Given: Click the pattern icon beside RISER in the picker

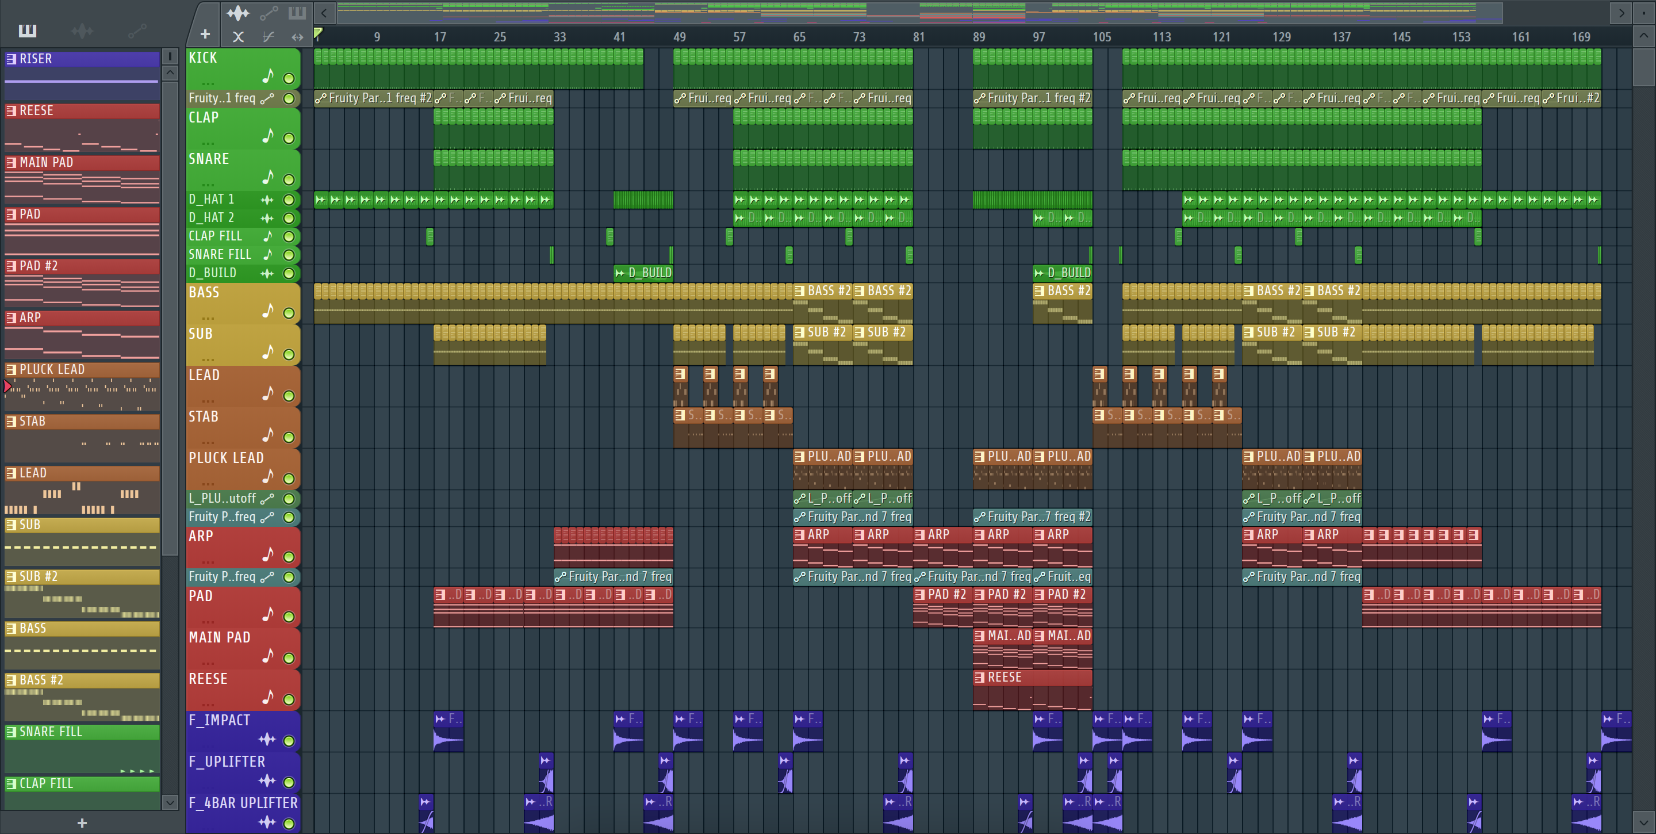Looking at the screenshot, I should coord(11,59).
